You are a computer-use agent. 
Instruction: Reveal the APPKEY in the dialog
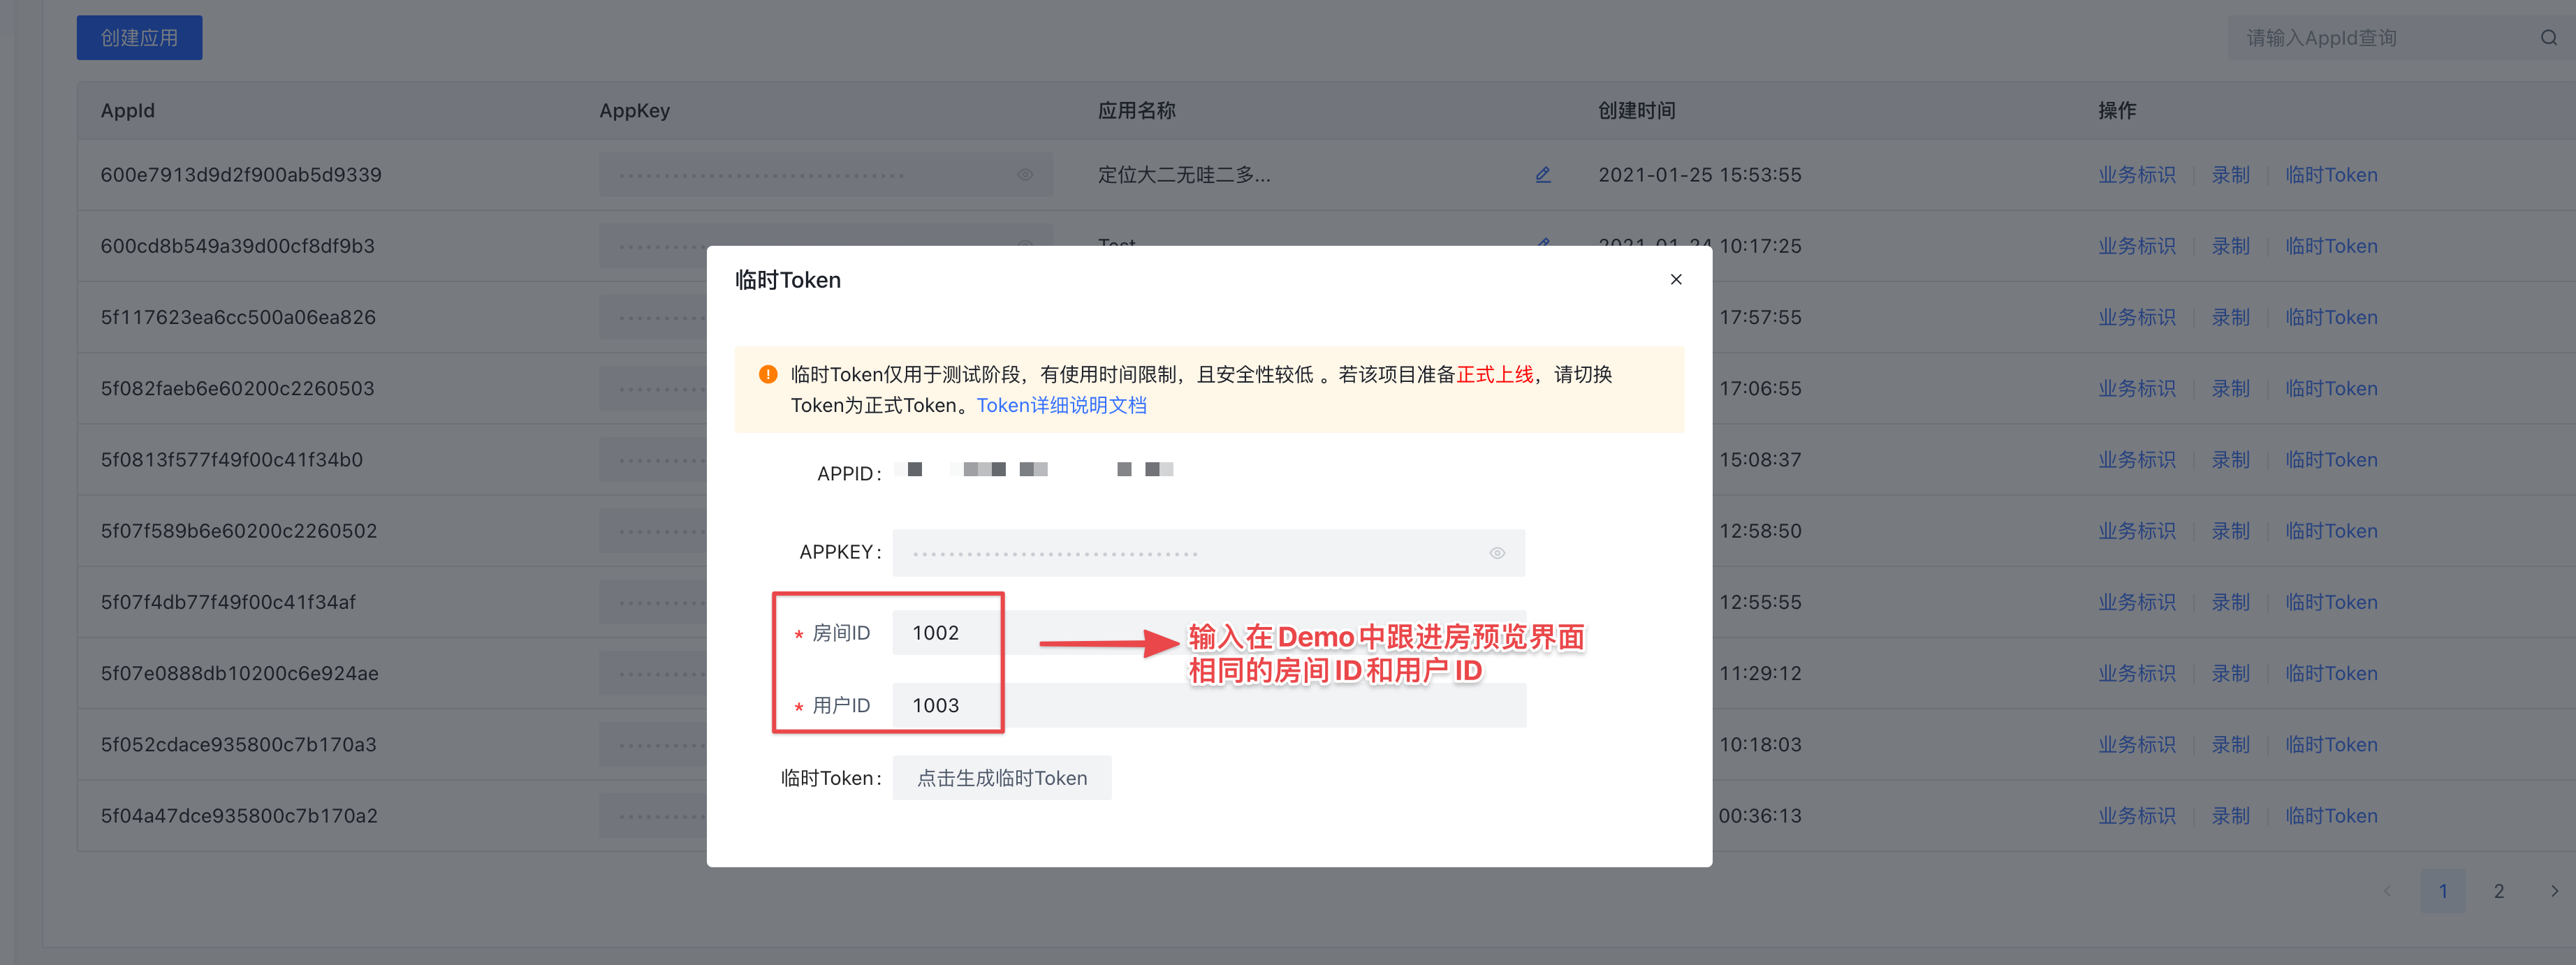click(x=1497, y=553)
